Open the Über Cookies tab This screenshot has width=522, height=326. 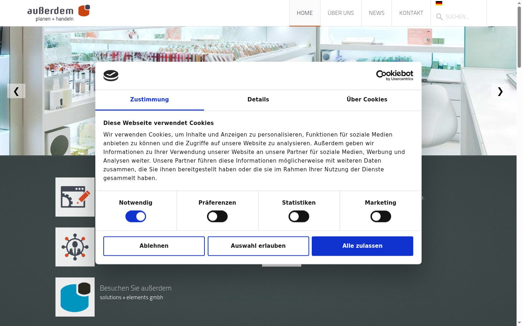(367, 100)
